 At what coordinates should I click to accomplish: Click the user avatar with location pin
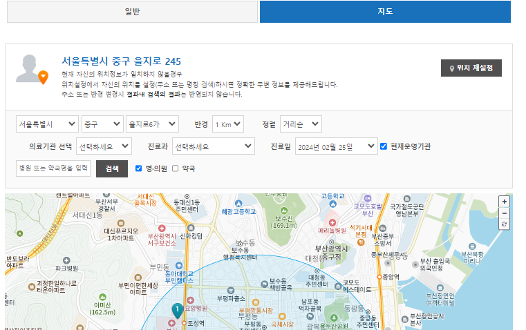click(32, 69)
